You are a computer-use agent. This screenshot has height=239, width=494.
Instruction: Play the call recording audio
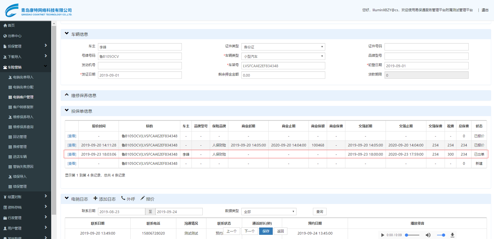coord(383,235)
